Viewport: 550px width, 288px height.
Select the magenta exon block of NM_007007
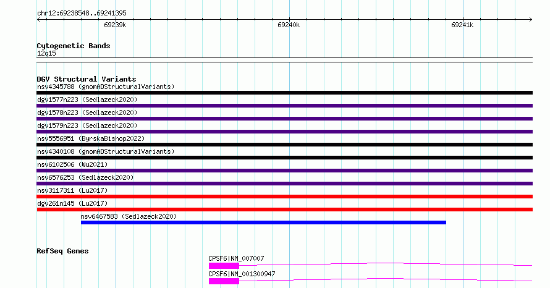coord(224,266)
